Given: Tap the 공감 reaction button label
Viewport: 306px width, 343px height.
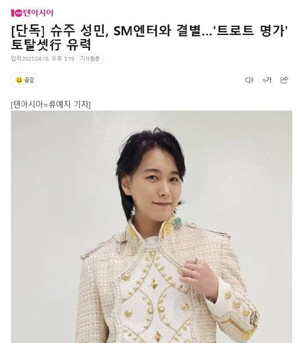Looking at the screenshot, I should tap(29, 80).
